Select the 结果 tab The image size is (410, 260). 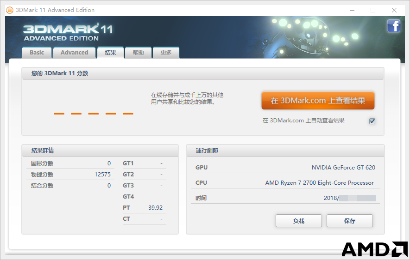(110, 53)
